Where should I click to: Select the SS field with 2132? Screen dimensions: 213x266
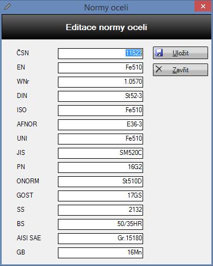100,210
